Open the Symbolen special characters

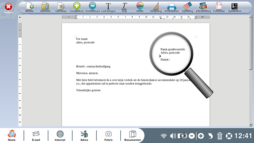pos(235,7)
